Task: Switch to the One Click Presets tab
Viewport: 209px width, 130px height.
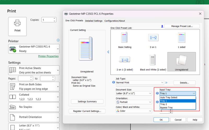Action: [x=74, y=21]
